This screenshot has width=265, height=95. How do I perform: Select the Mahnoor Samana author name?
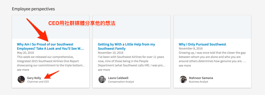(x=201, y=78)
